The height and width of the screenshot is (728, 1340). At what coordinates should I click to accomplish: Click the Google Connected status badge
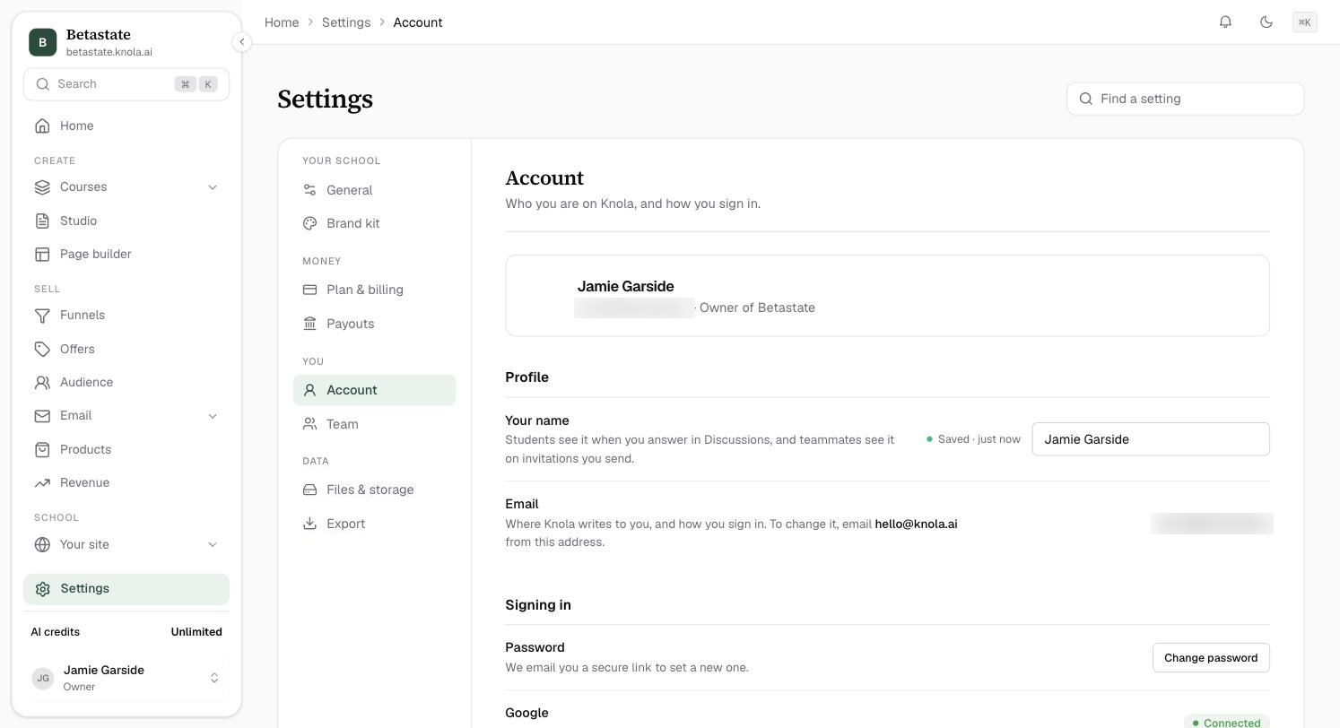(x=1227, y=723)
